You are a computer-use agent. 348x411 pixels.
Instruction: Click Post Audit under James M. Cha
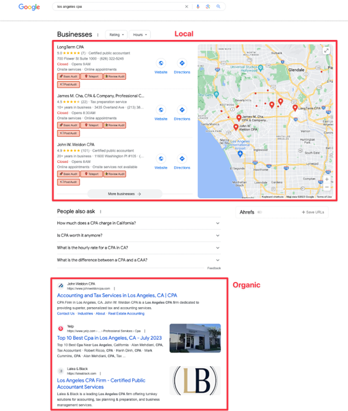coord(69,133)
